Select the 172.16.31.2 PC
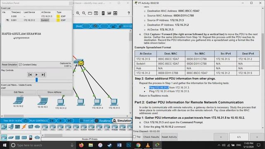Image resolution: width=265 pixels, height=149 pixels. (60, 103)
